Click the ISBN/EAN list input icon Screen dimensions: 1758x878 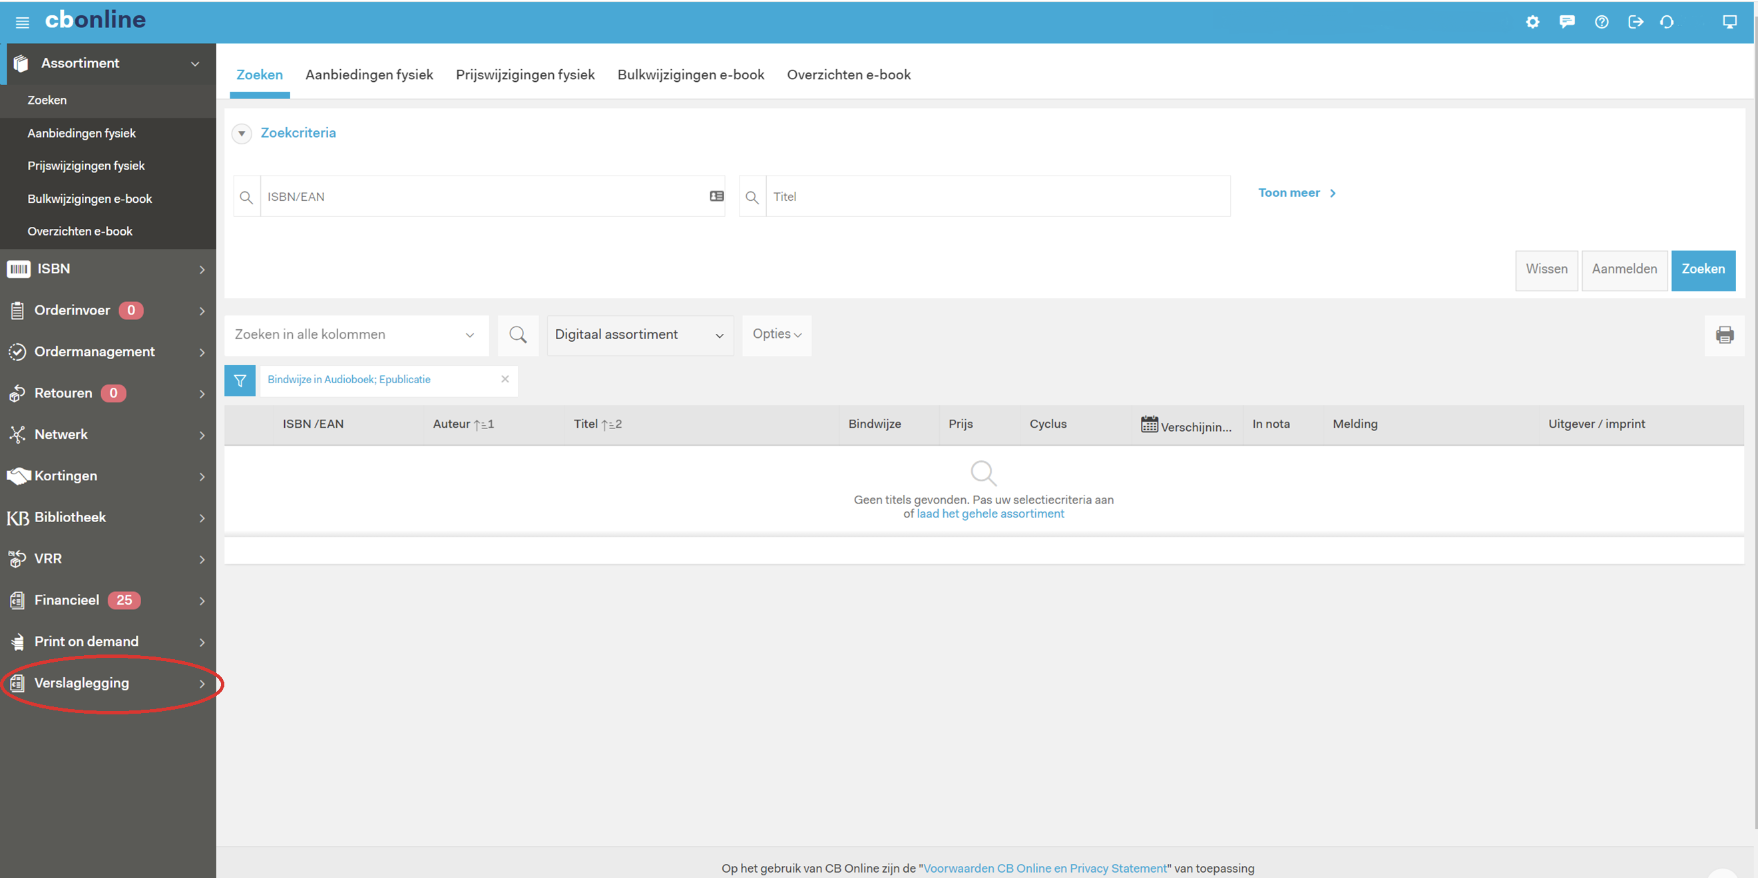[x=716, y=196]
